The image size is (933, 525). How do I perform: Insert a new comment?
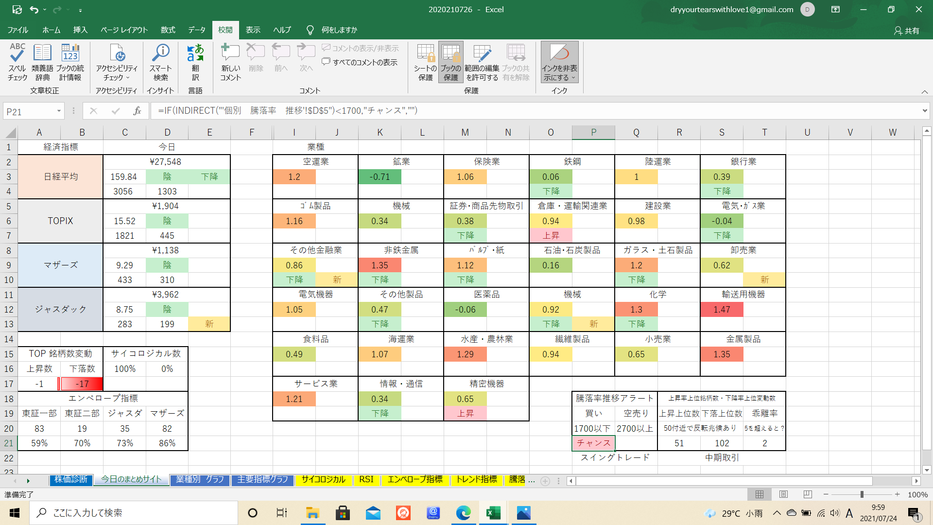pos(230,62)
